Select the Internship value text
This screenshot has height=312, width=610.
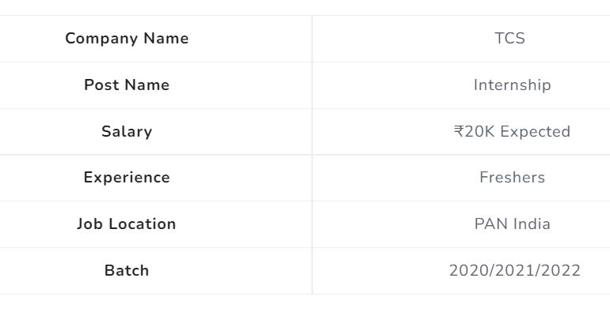pos(512,85)
